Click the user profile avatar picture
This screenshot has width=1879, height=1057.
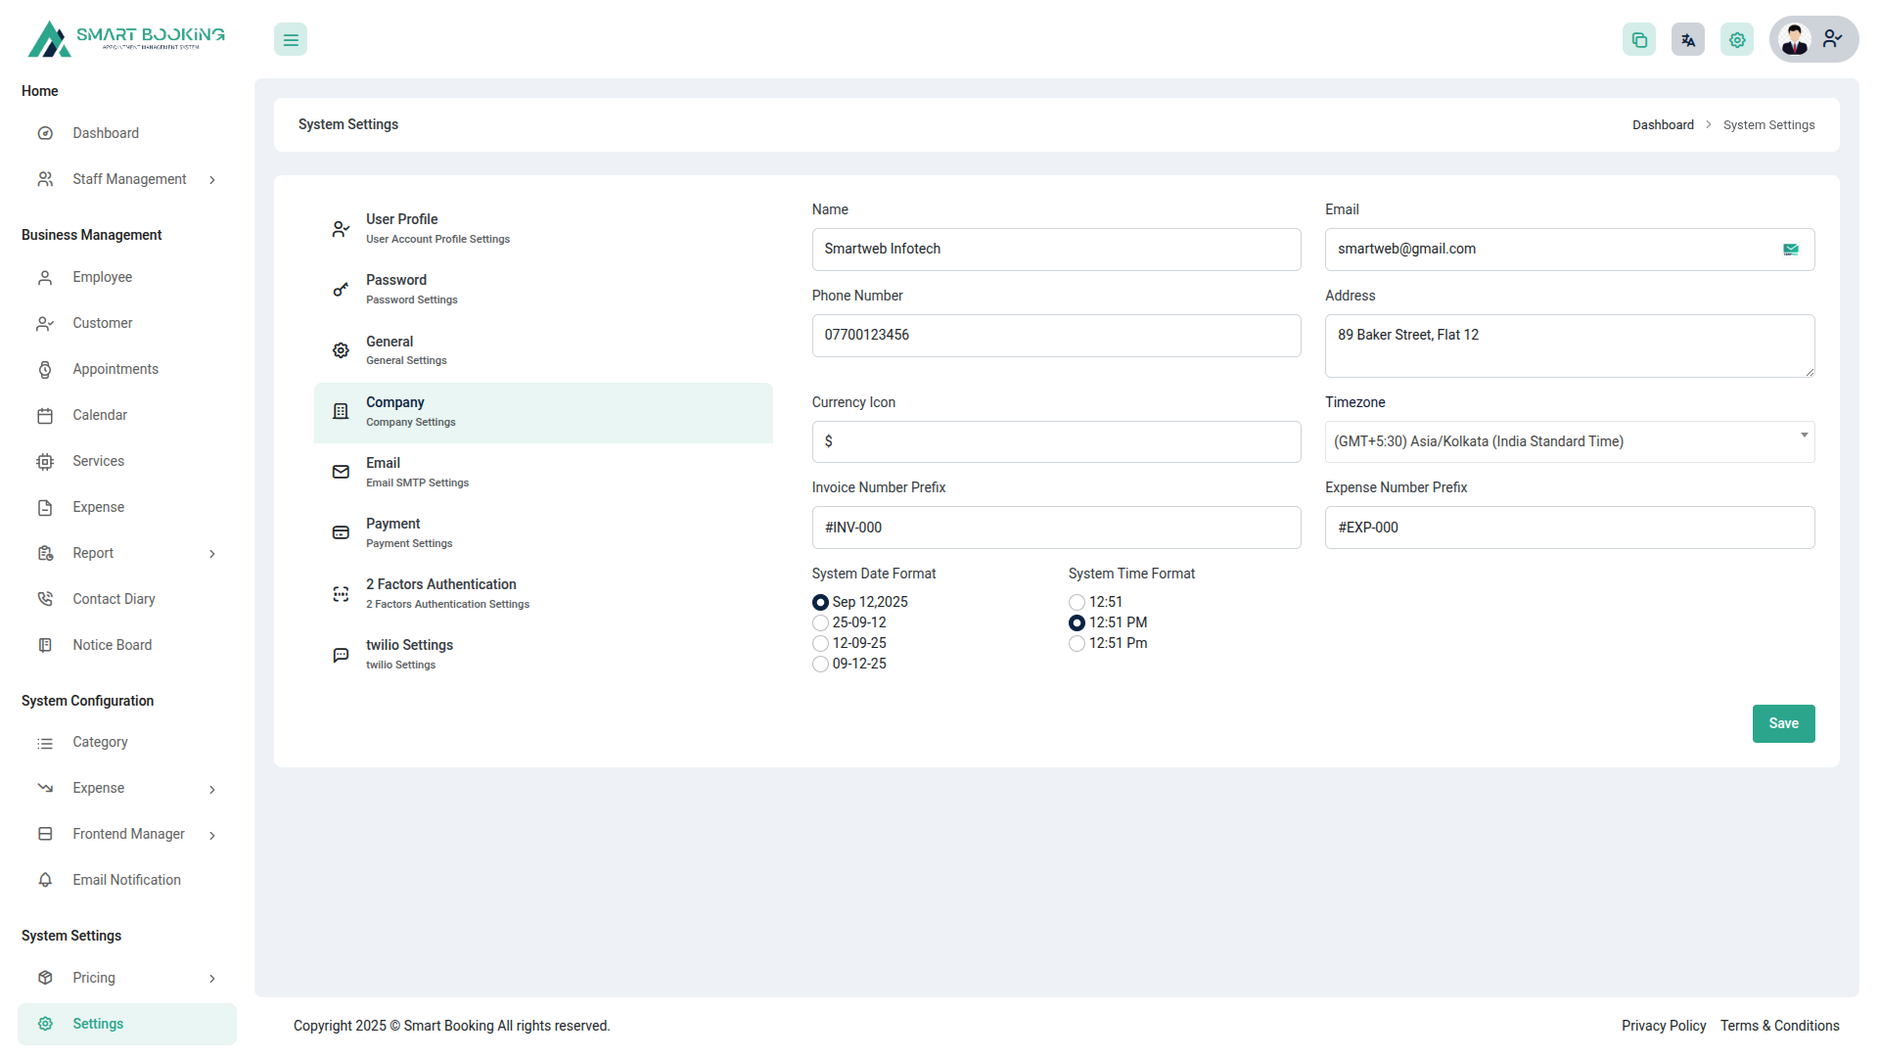(1795, 39)
